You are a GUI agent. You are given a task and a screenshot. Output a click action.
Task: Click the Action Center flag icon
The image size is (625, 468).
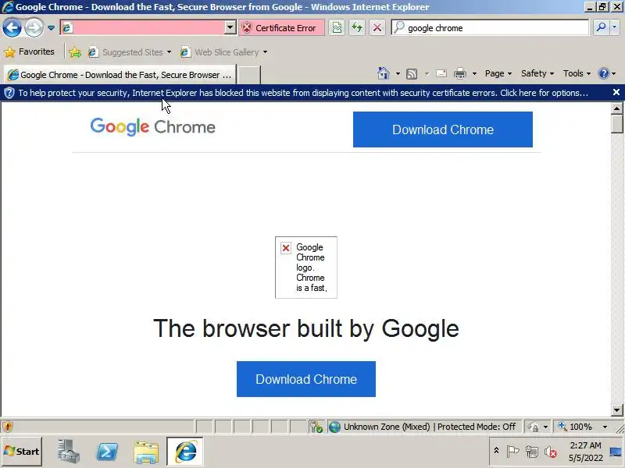click(512, 452)
